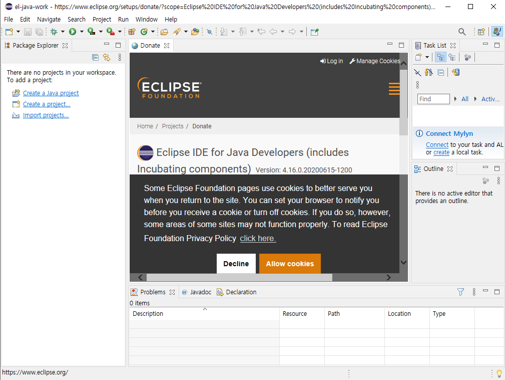This screenshot has width=505, height=380.
Task: Click Description column header in Problems
Action: (204, 313)
